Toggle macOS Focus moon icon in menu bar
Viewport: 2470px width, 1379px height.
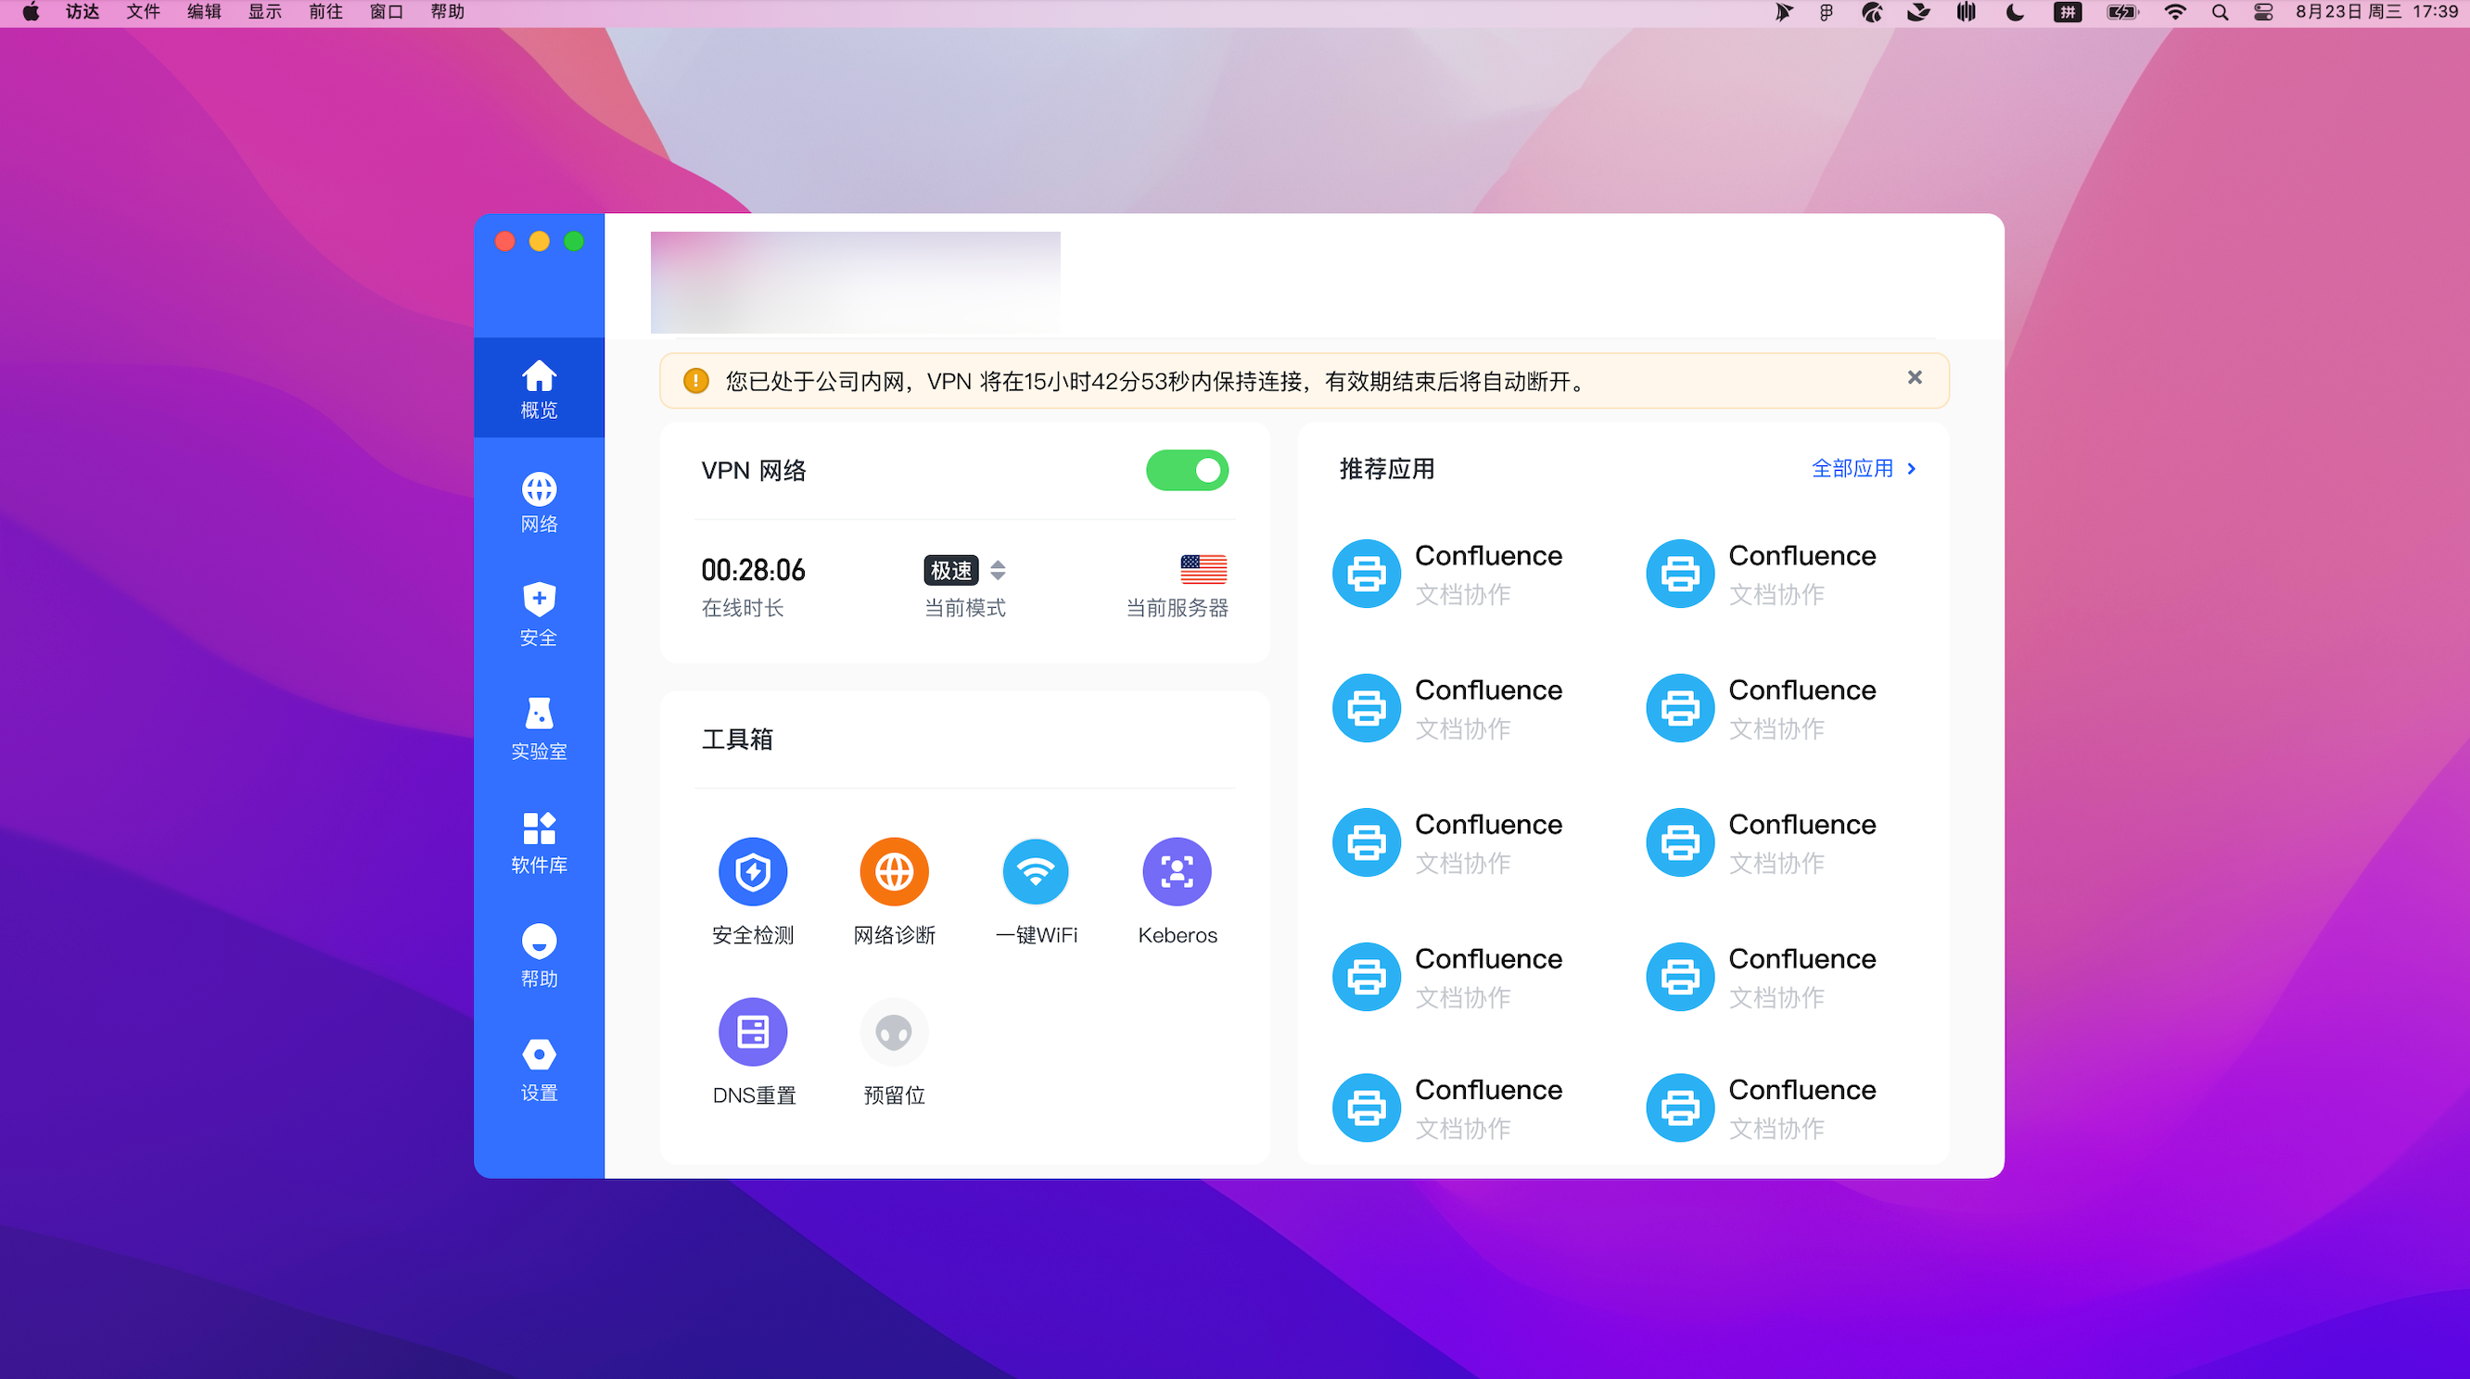coord(2016,12)
